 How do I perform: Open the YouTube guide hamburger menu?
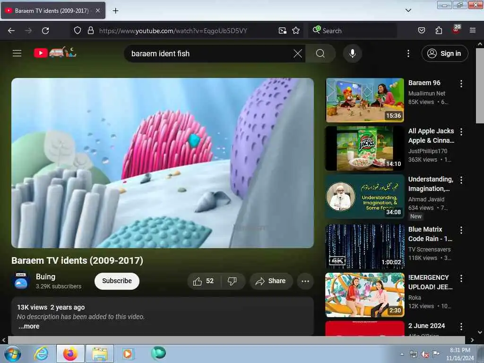(17, 53)
